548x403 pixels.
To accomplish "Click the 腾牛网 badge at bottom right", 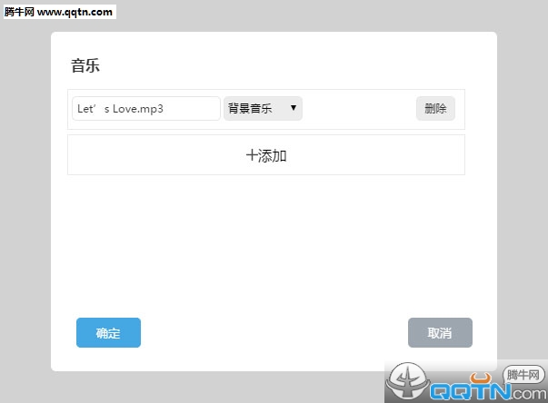I will (x=523, y=375).
